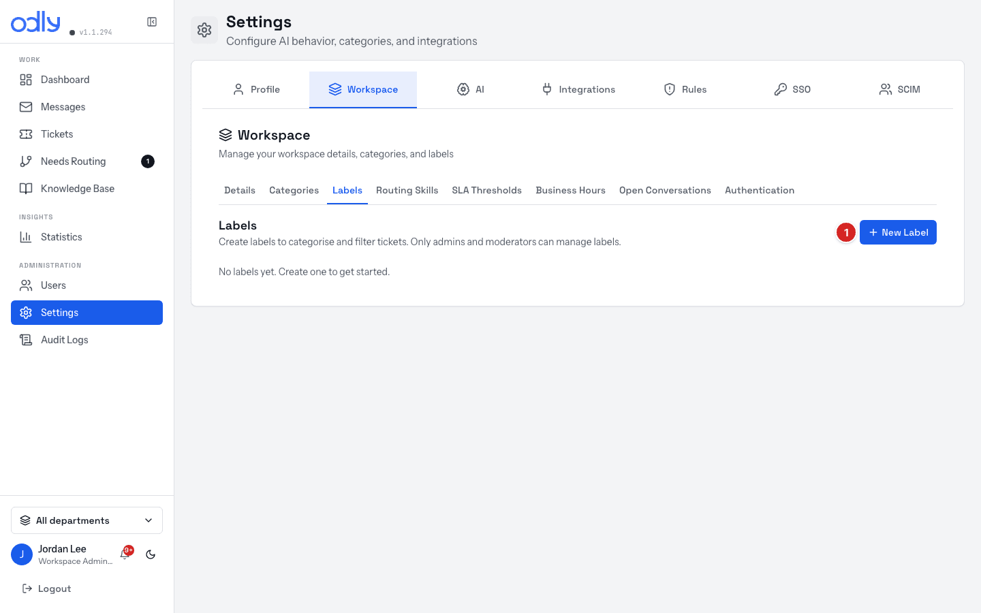
Task: Open Audit Logs
Action: pos(87,340)
